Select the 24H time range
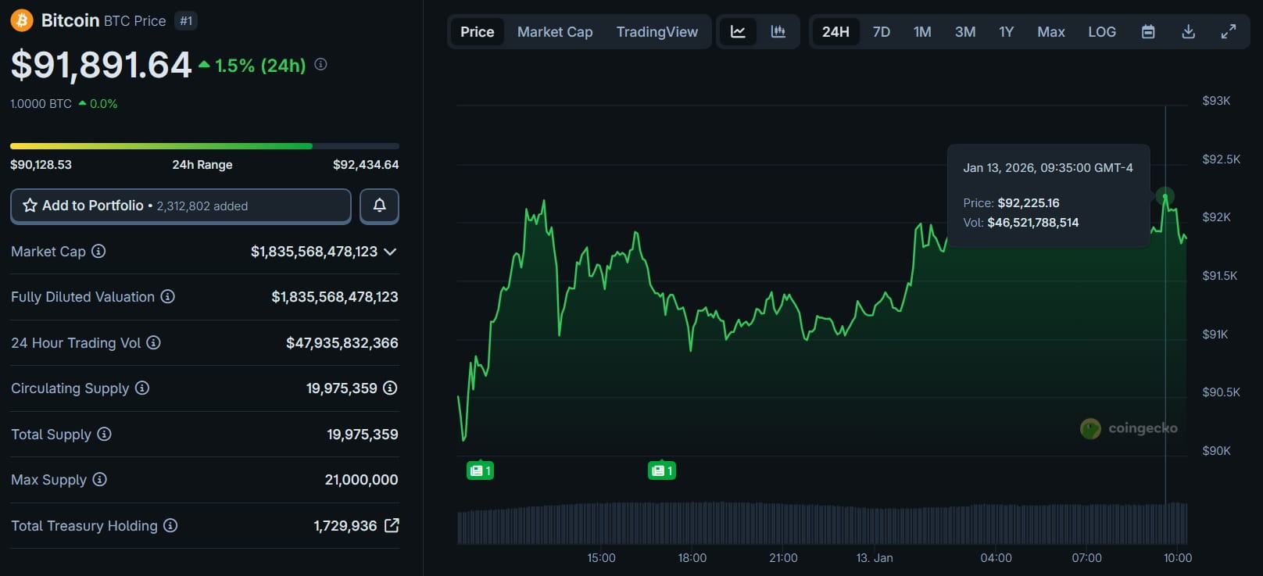 (x=835, y=32)
